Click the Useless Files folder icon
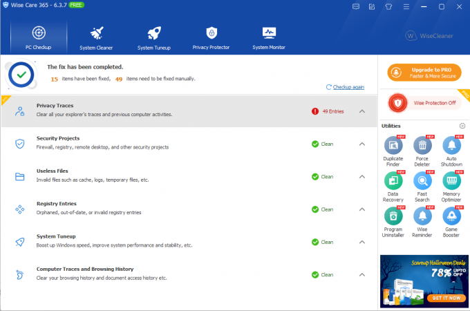The width and height of the screenshot is (470, 311). pyautogui.click(x=20, y=176)
